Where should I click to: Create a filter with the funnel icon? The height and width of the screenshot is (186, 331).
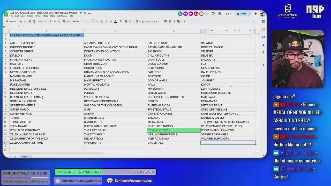tap(174, 21)
